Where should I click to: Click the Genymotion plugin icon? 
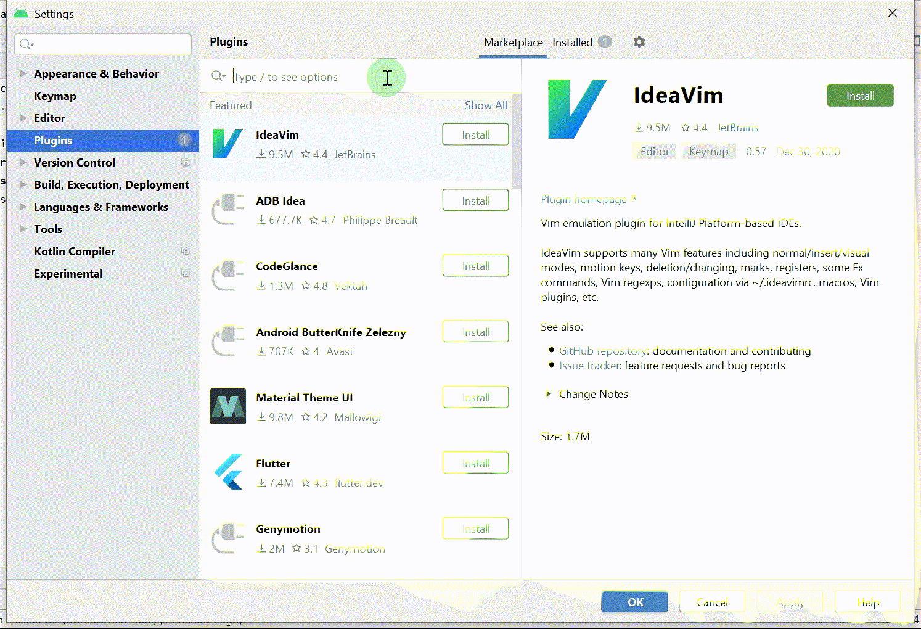click(x=228, y=538)
